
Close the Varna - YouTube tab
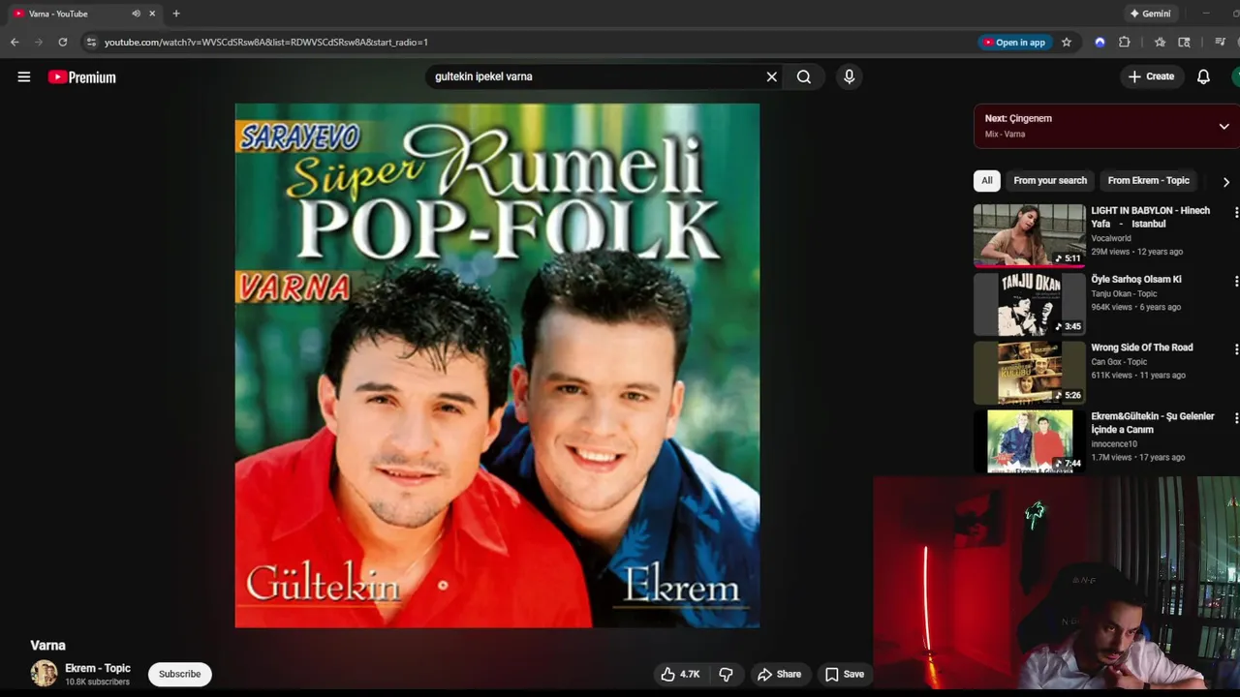152,14
